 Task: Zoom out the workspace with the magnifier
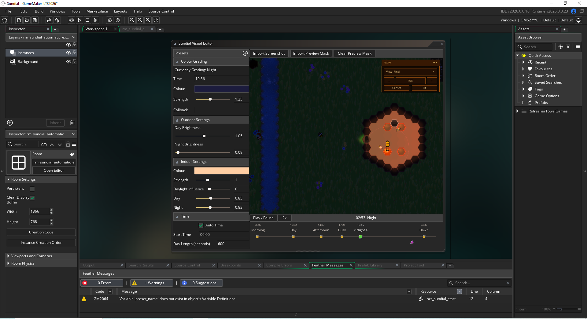(132, 20)
